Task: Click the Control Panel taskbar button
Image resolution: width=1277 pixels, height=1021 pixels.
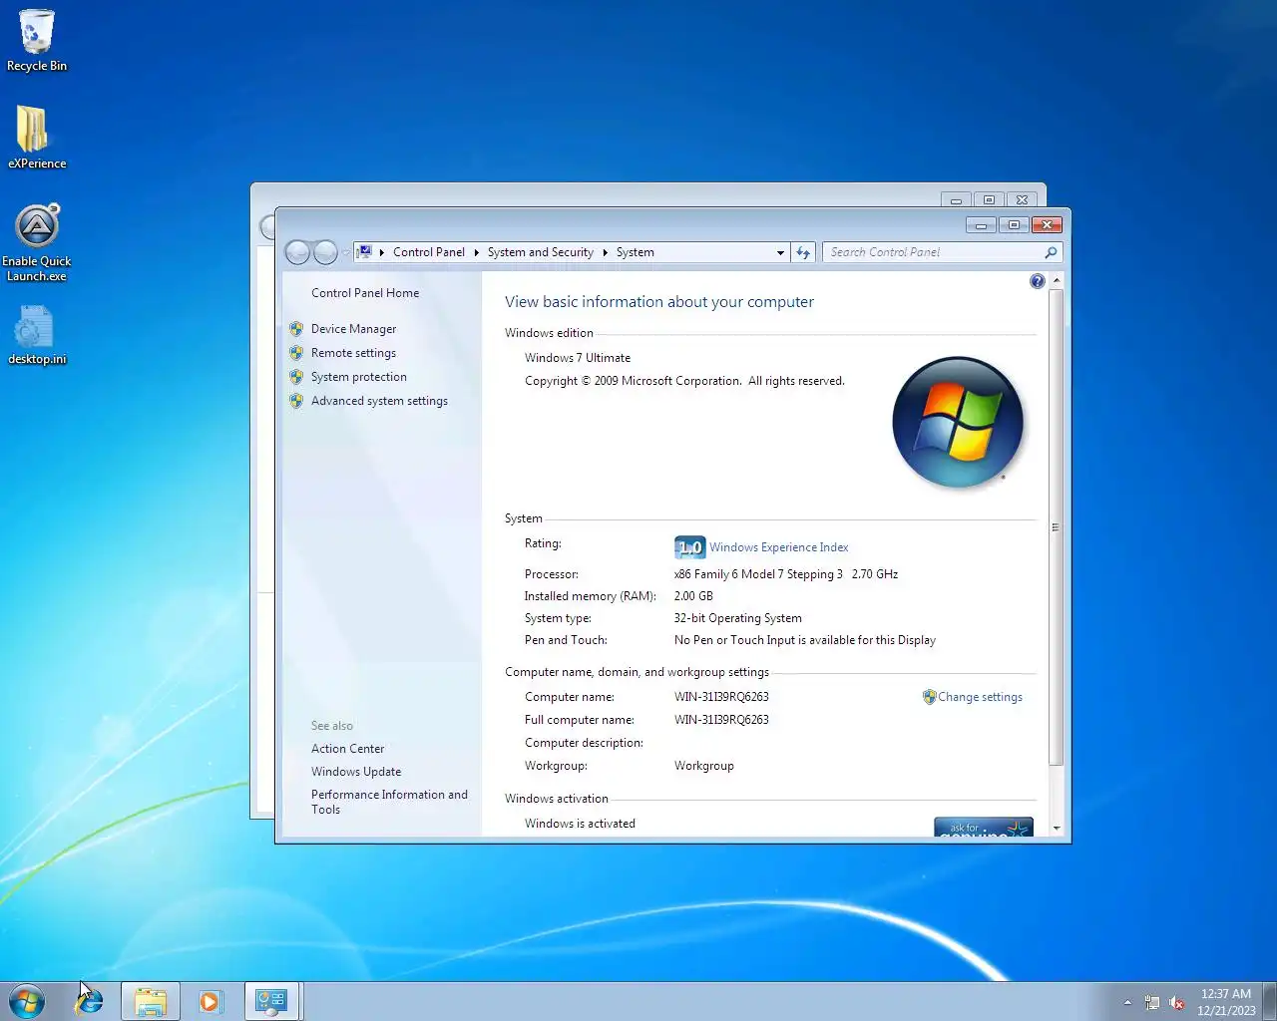Action: (271, 1001)
